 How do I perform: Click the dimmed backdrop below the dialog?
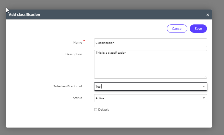pos(112,131)
